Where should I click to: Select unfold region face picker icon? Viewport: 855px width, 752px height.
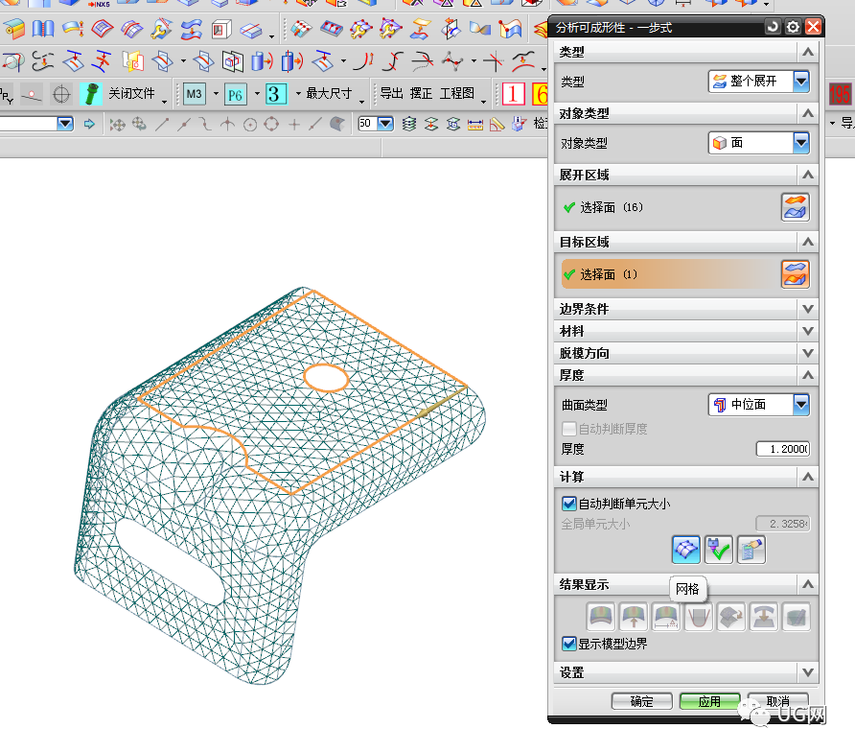click(796, 207)
